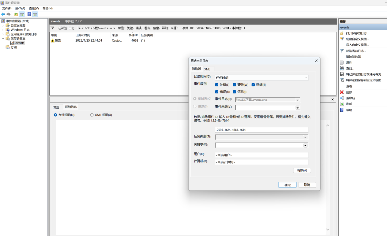
Task: Click the filter funnel icon for 筛选当前日志
Action: [342, 51]
